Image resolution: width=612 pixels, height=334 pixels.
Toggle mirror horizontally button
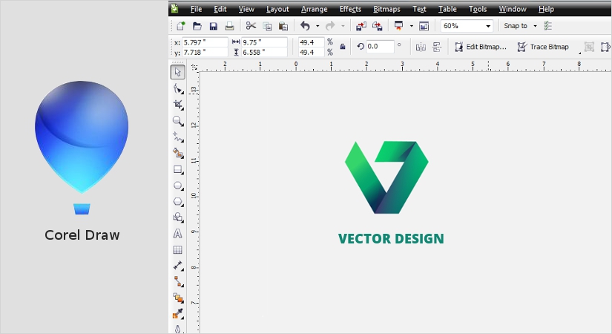point(421,47)
